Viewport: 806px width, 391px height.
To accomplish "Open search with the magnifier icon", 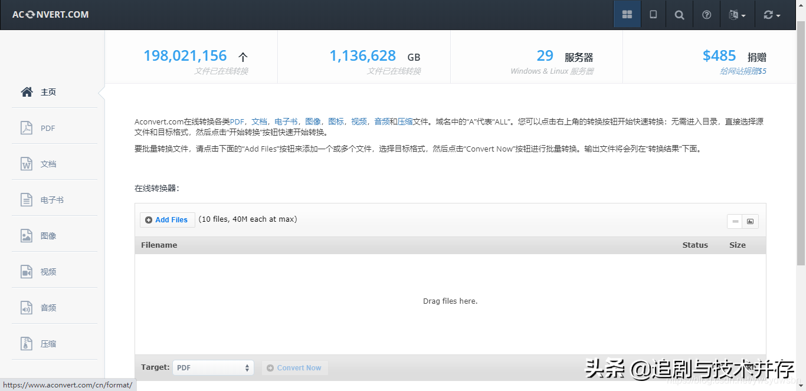I will click(679, 15).
